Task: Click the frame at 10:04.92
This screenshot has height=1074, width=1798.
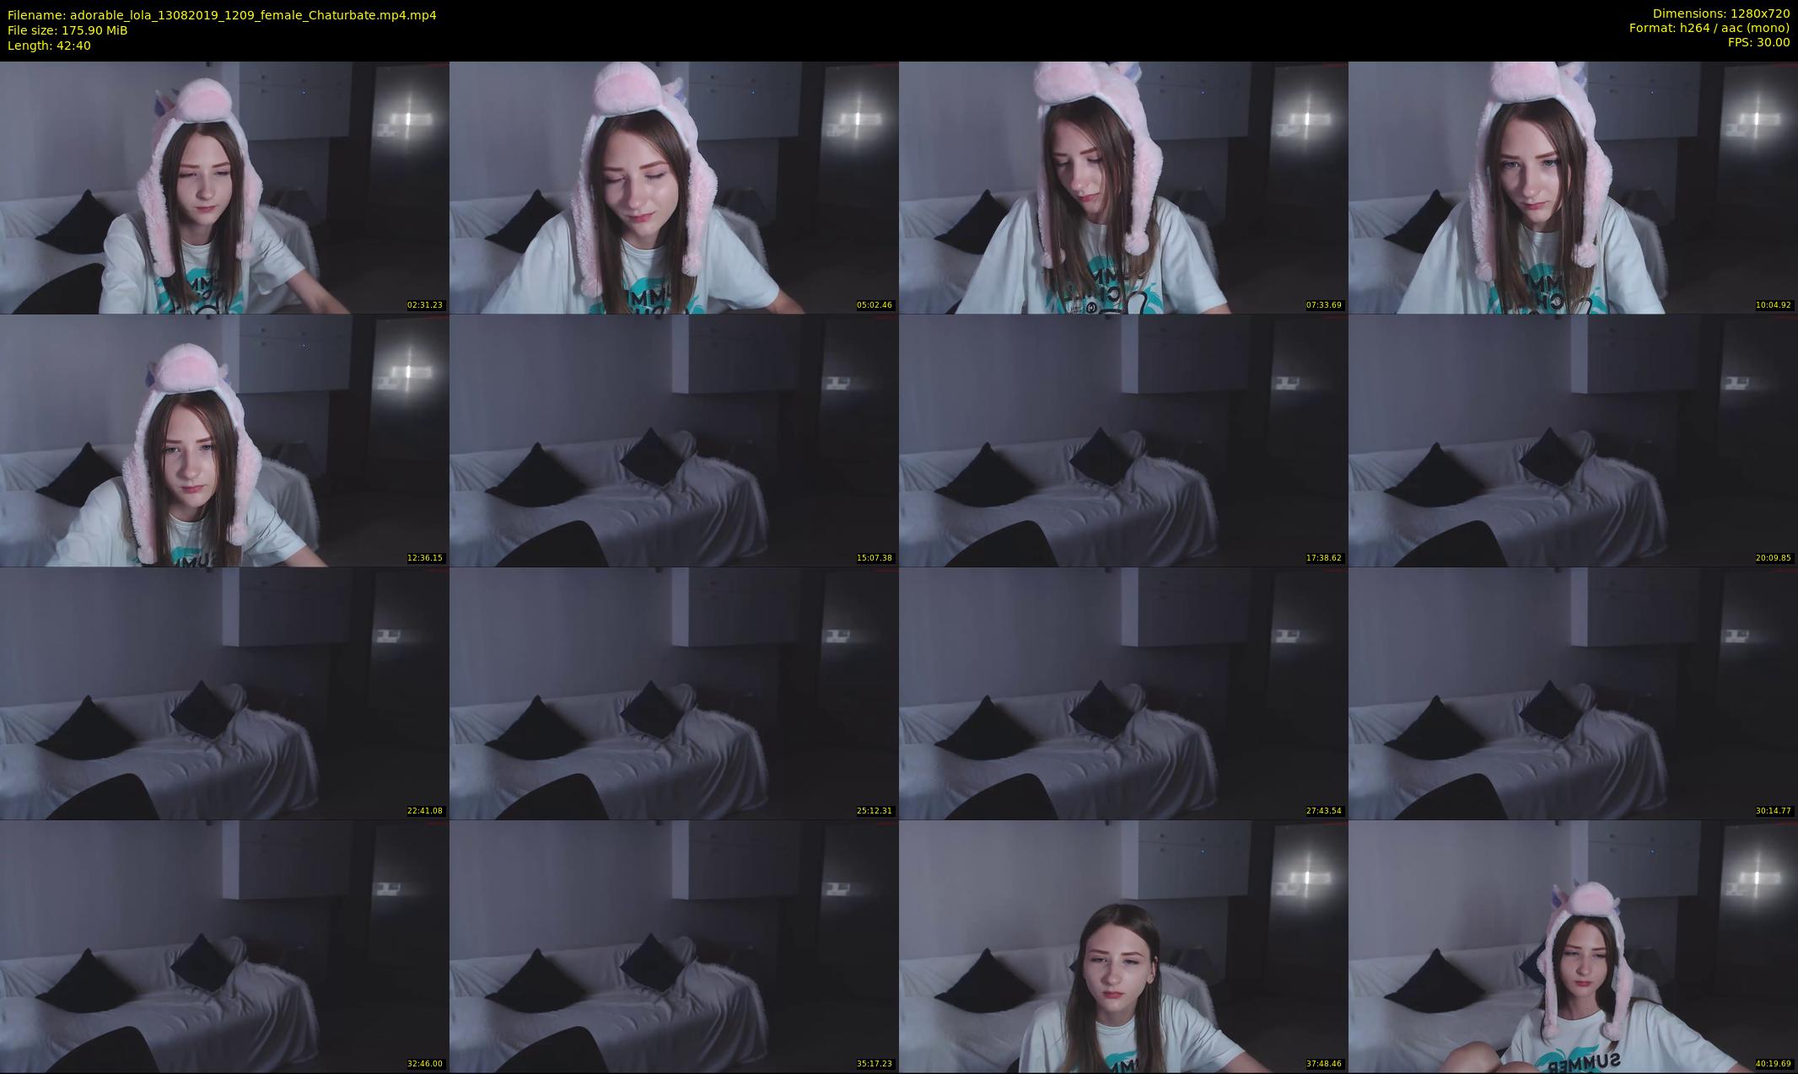Action: 1573,187
